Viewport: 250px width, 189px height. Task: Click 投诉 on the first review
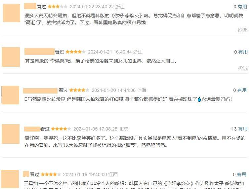click(242, 30)
